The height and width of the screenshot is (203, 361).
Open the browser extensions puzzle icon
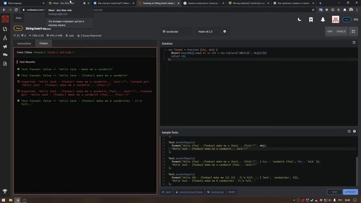[x=345, y=10]
